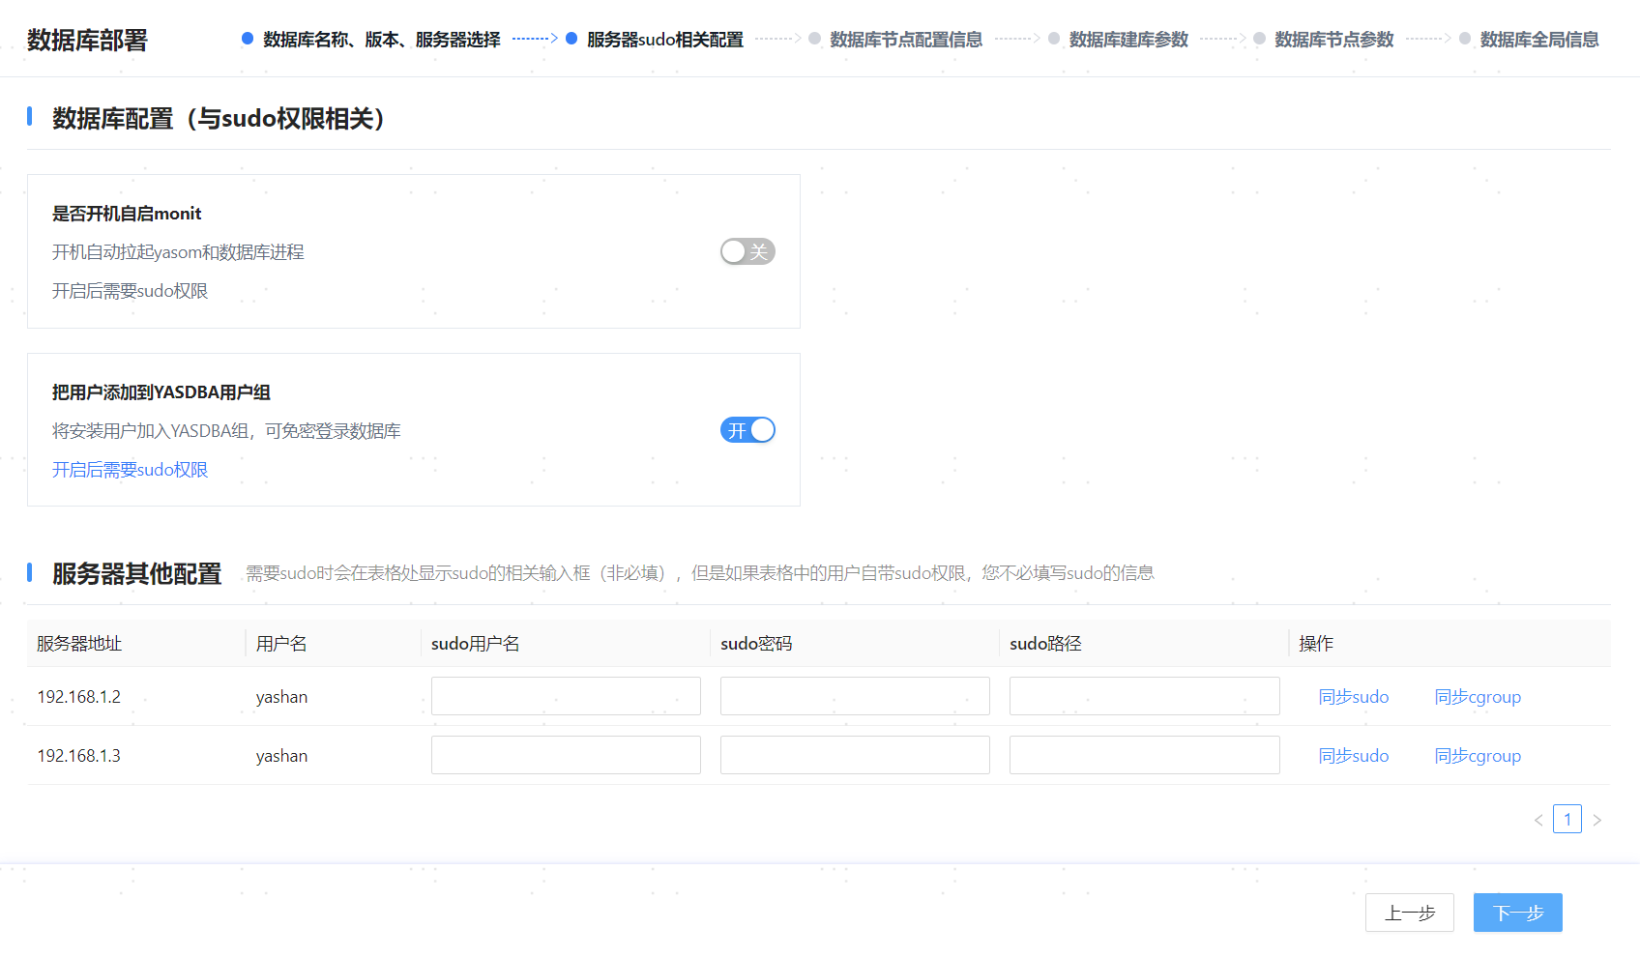
Task: Click the sudo密码 field for 192.168.1.3
Action: point(855,754)
